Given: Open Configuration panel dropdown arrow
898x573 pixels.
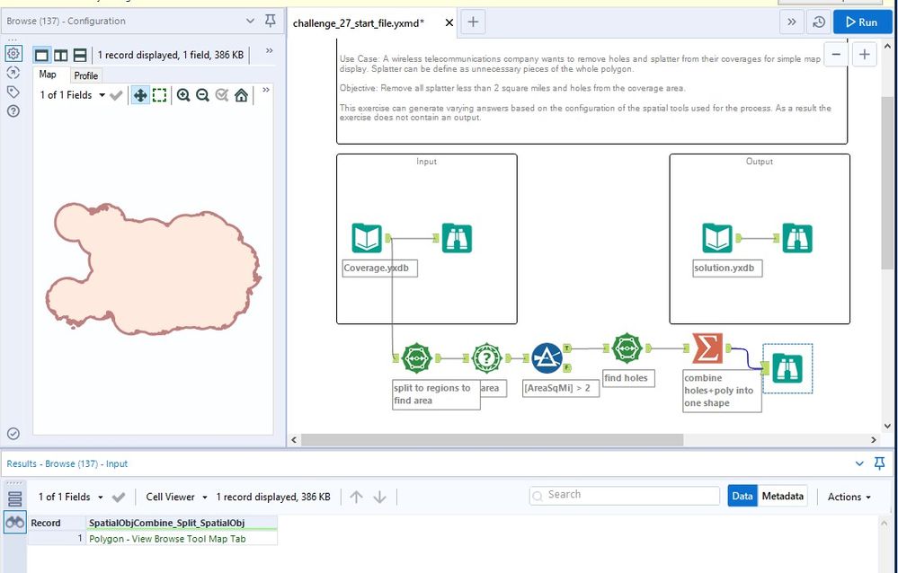Looking at the screenshot, I should coord(250,21).
